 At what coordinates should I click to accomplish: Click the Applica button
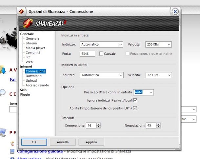[91, 142]
